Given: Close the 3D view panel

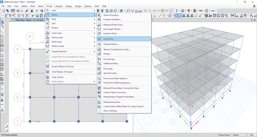Looking at the screenshot, I should point(254,20).
